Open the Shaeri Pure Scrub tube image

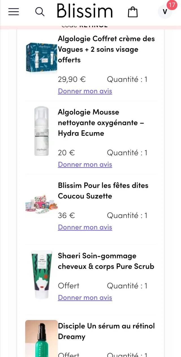pyautogui.click(x=41, y=274)
